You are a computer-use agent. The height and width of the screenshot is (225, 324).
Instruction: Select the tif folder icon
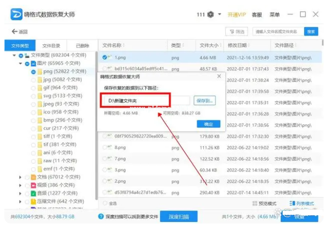[x=40, y=145]
